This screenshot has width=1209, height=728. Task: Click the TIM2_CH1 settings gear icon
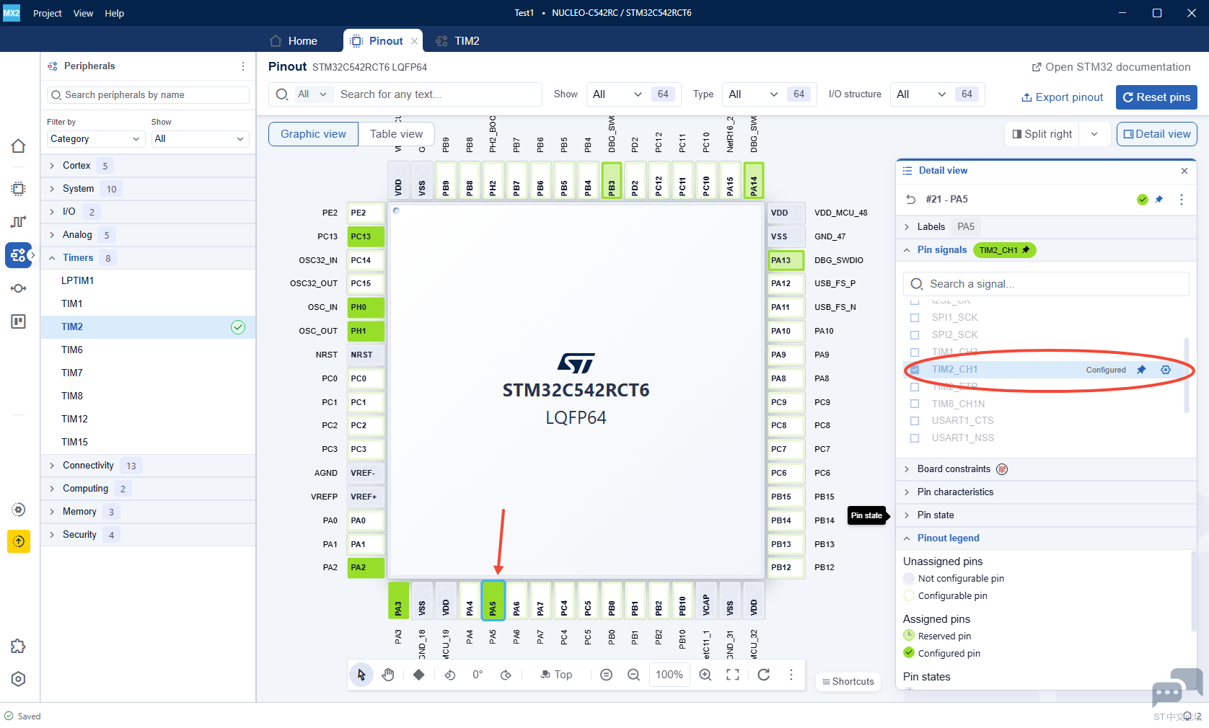pyautogui.click(x=1166, y=370)
